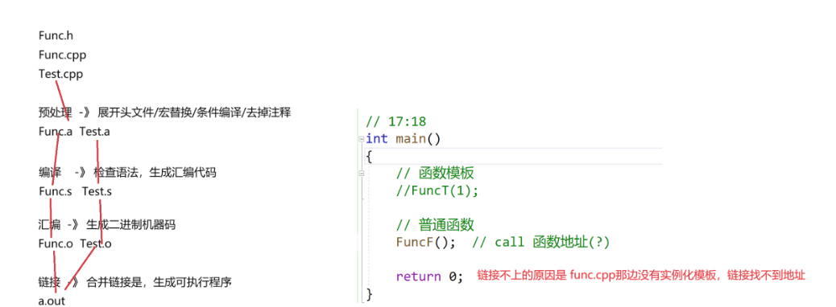Image resolution: width=836 pixels, height=307 pixels.
Task: Click the Func.s text
Action: pos(55,191)
